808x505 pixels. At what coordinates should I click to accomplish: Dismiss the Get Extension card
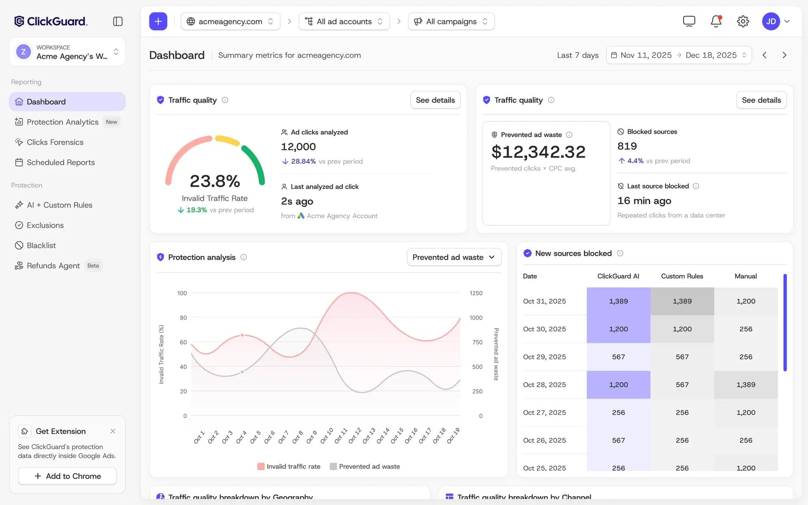point(113,431)
